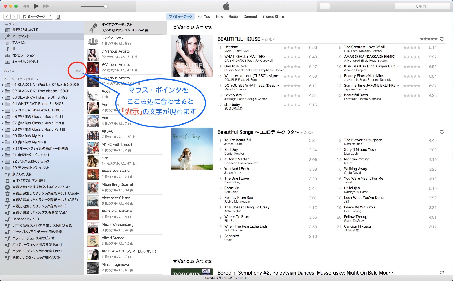Click the 表示 link beside デバイス
The image size is (453, 281).
pos(78,71)
